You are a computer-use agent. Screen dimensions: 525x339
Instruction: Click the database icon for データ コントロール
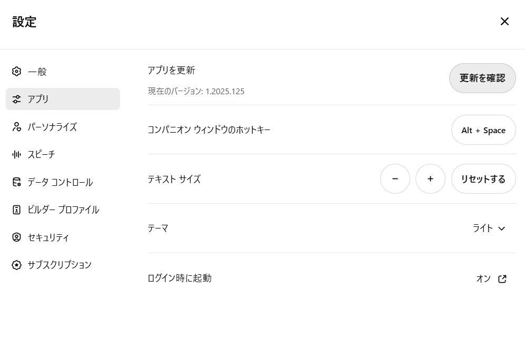16,182
